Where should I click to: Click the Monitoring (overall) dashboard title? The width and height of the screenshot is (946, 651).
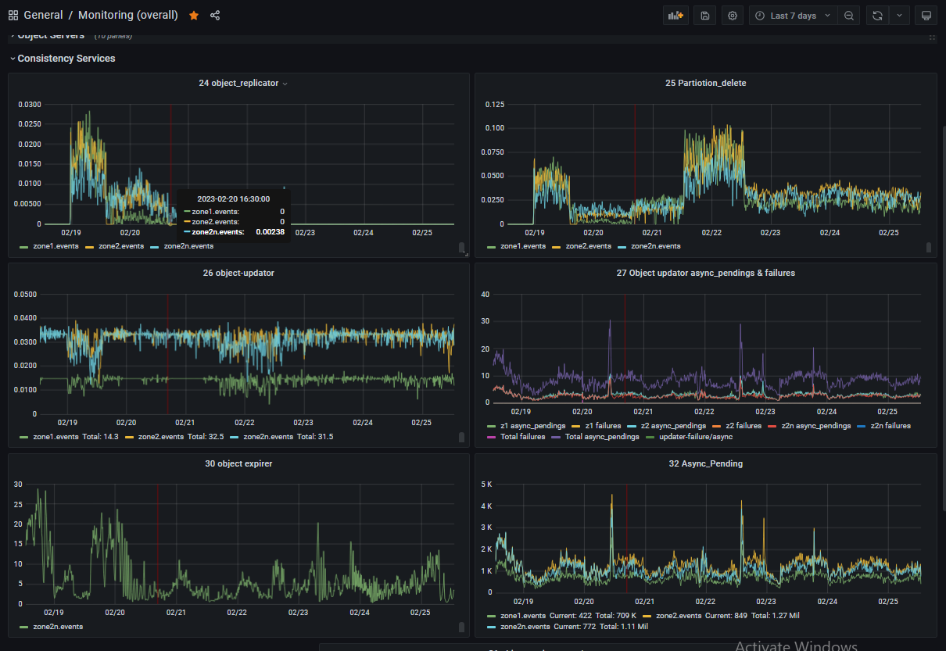pos(127,16)
